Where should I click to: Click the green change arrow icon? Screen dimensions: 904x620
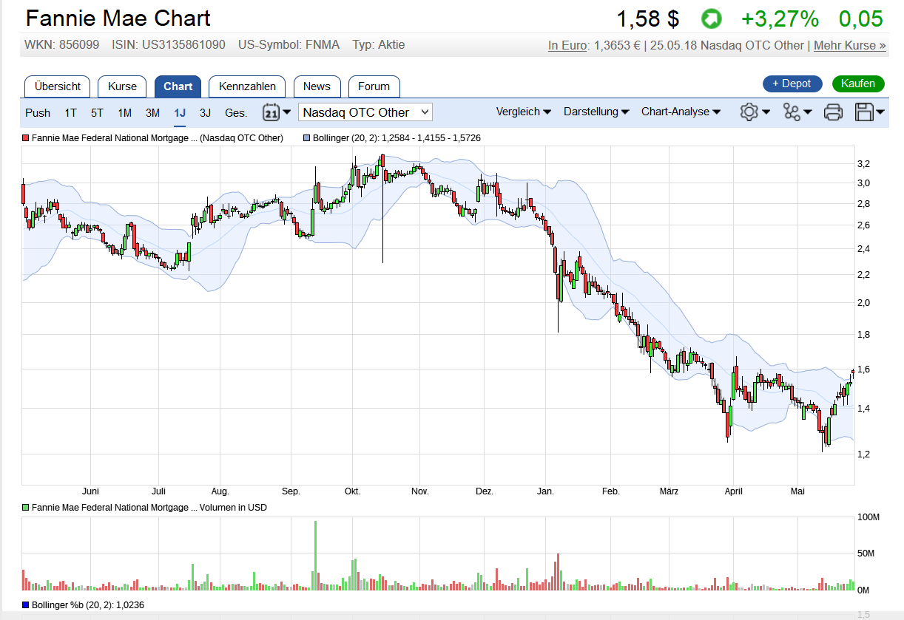[x=711, y=18]
